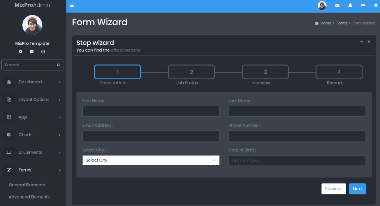Screen dimensions: 380x206
Task: Click the Forms edit icon
Action: tap(9, 170)
